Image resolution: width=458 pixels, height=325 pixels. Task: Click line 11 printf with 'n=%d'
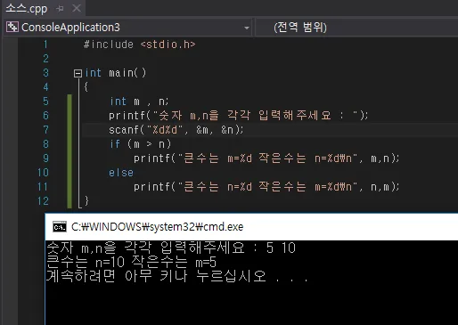pyautogui.click(x=266, y=187)
